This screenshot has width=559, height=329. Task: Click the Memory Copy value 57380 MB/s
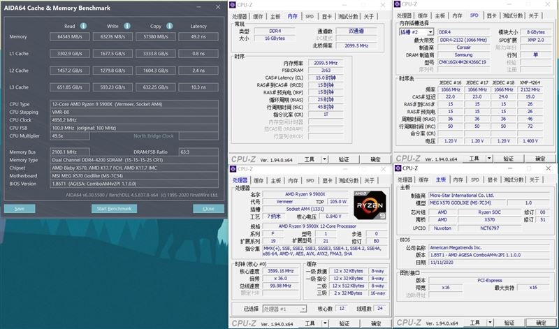(155, 37)
